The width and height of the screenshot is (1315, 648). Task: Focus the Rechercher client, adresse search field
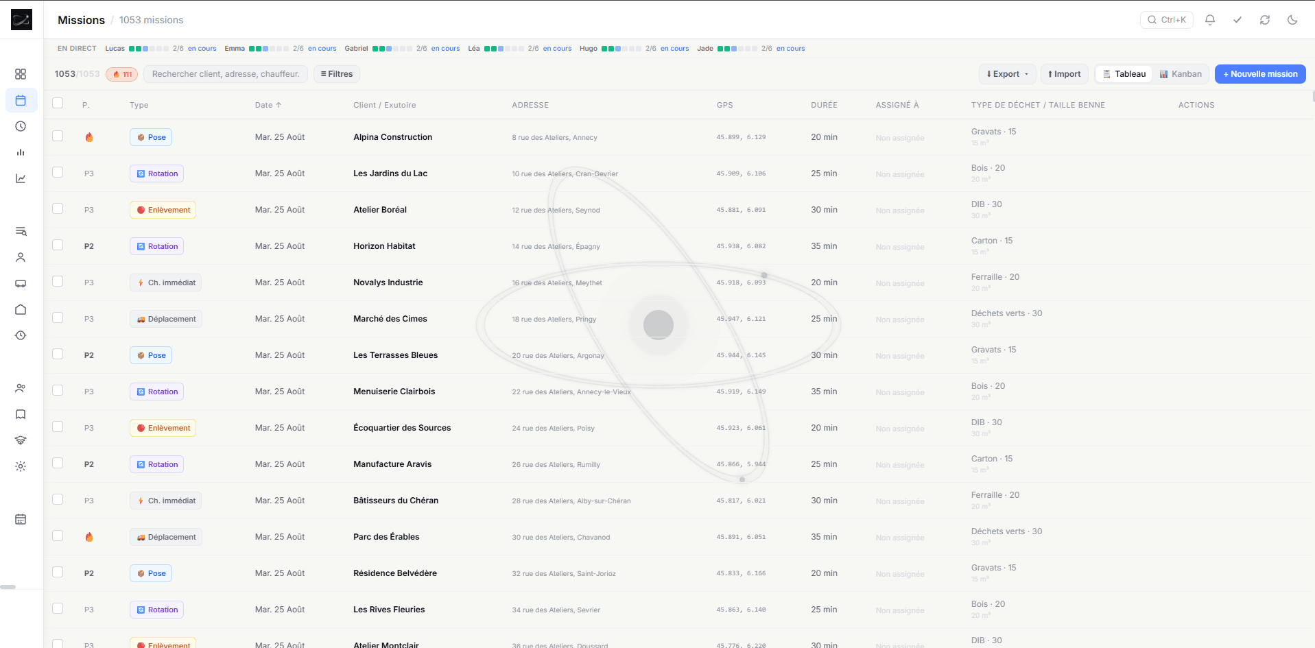pyautogui.click(x=226, y=74)
